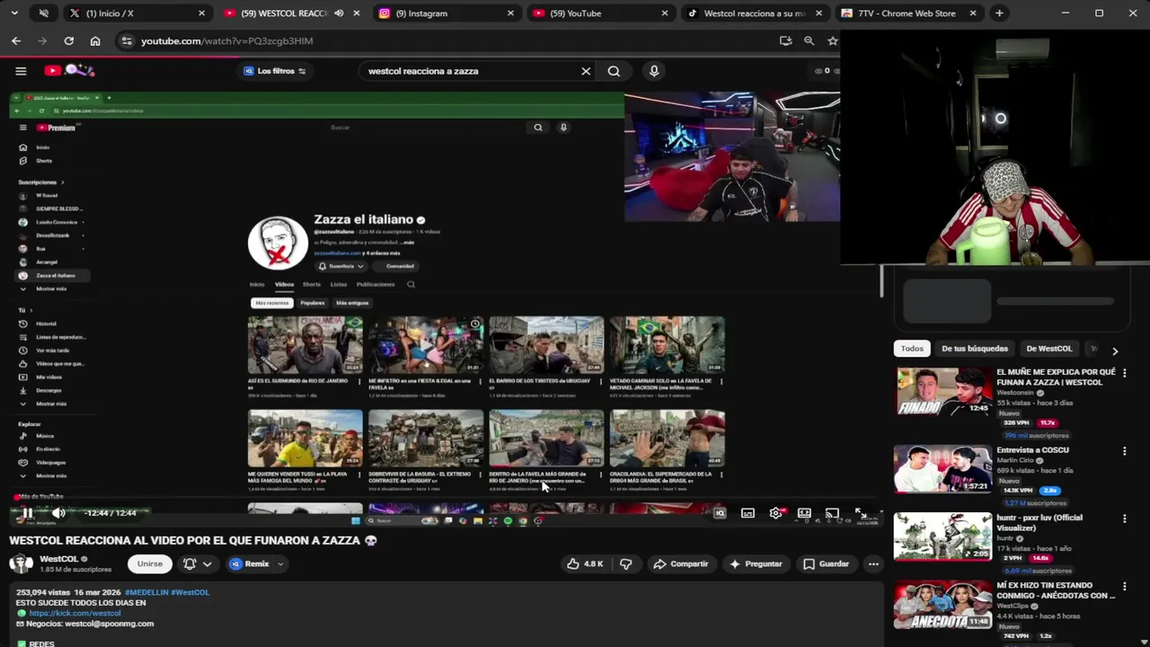Click the Preguntar button
1150x647 pixels.
tap(755, 564)
